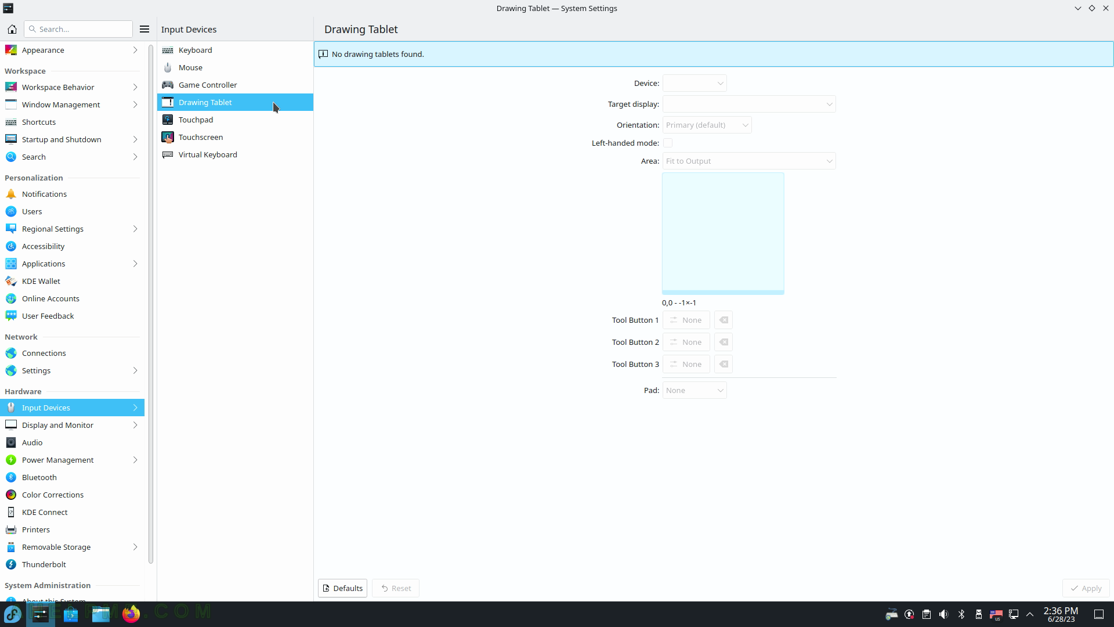Image resolution: width=1114 pixels, height=627 pixels.
Task: Expand the Appearance category
Action: point(135,50)
